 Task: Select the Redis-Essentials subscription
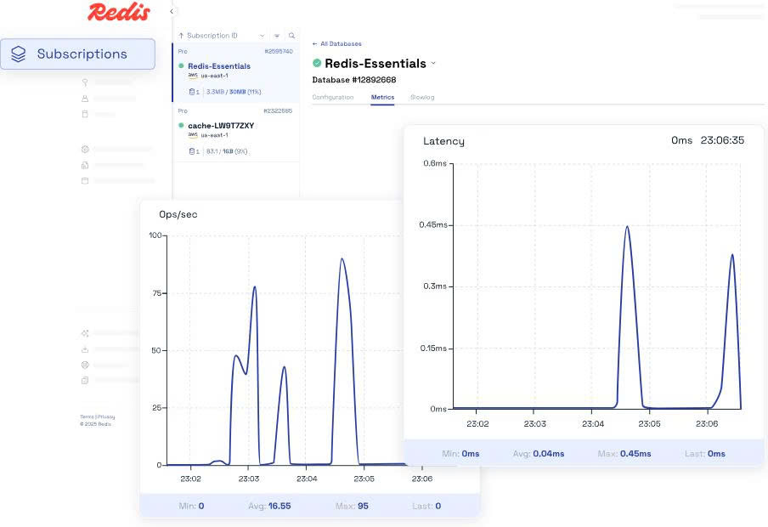click(219, 65)
